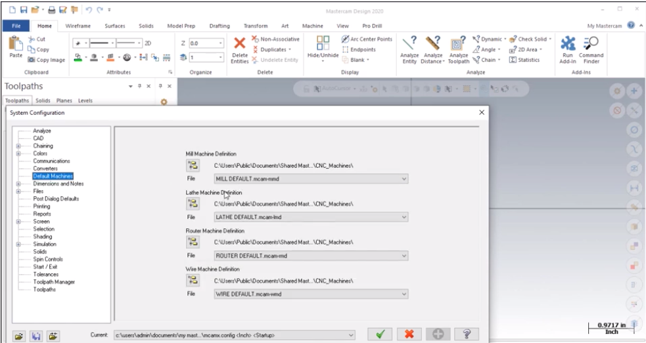The image size is (646, 343).
Task: Click the Analyze Distance ruler icon
Action: [432, 43]
